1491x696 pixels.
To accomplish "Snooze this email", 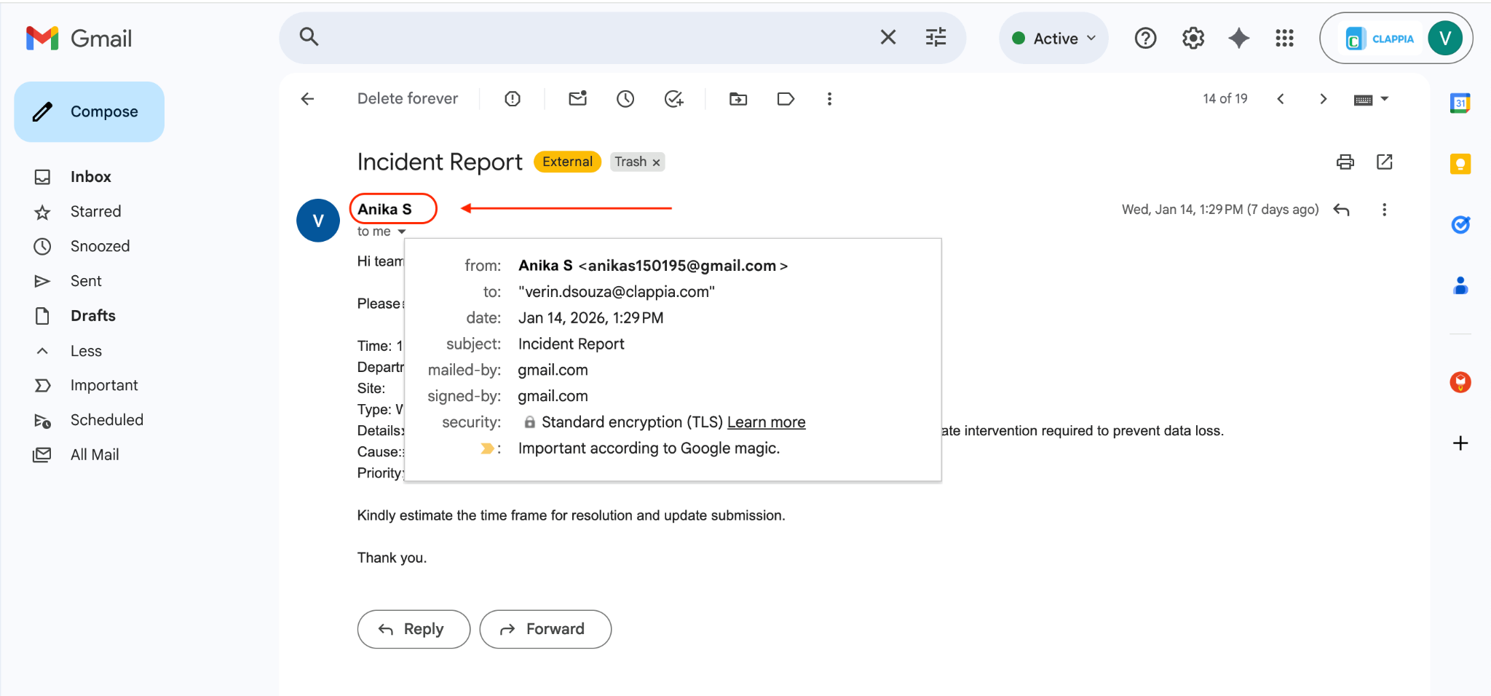I will 625,98.
